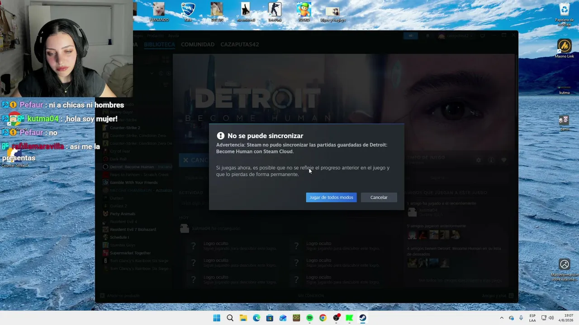Screen dimensions: 579x325
Task: Open the BIBLIOTECA tab in Steam
Action: (x=159, y=45)
